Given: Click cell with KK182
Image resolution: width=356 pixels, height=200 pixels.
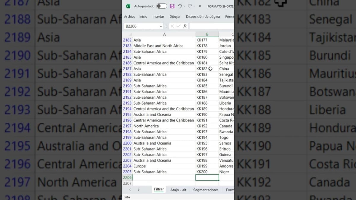Looking at the screenshot, I should click(207, 69).
